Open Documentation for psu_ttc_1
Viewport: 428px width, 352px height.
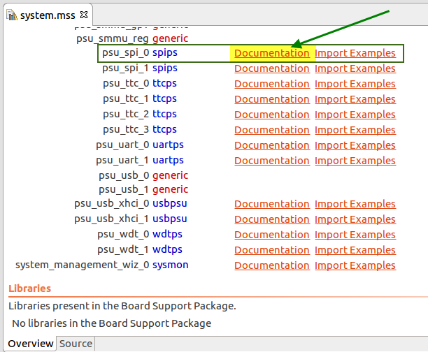[x=271, y=99]
